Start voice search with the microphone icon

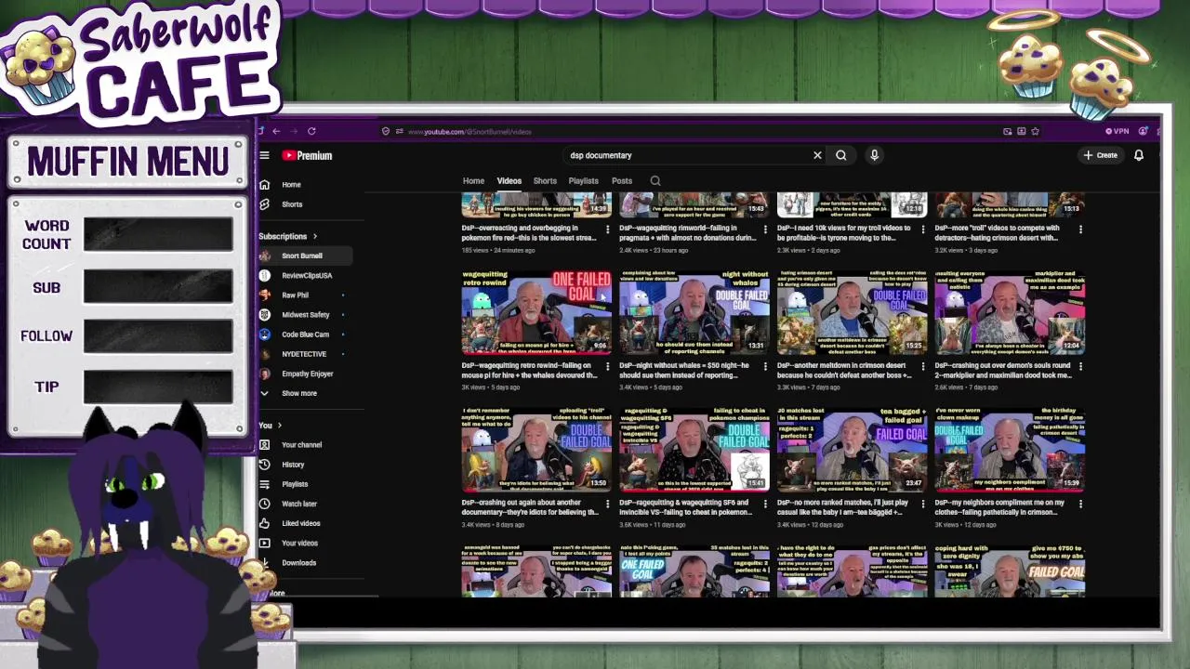874,155
